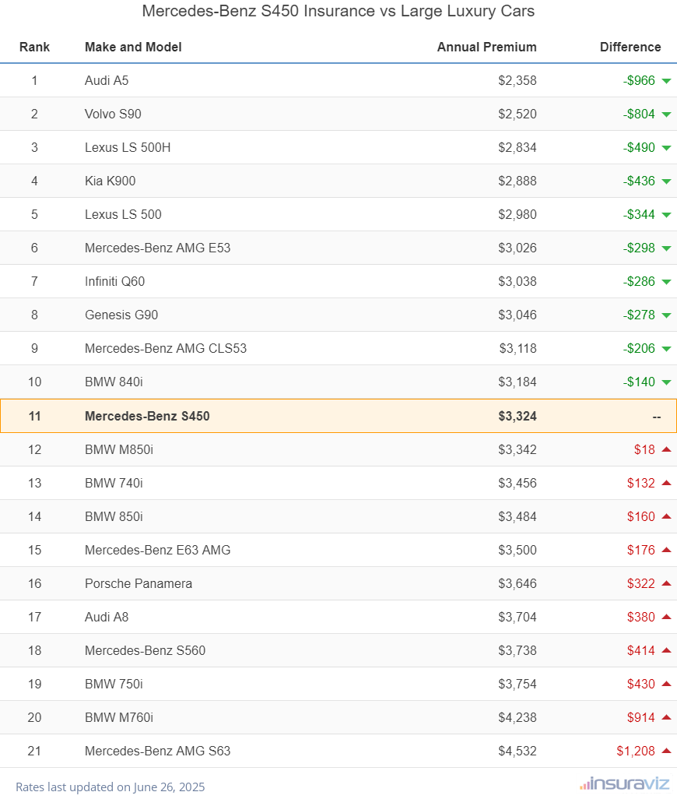Click the $3,184 annual premium value
The height and width of the screenshot is (799, 677).
tap(517, 382)
